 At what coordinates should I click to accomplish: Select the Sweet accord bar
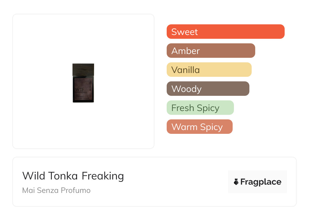click(x=226, y=32)
